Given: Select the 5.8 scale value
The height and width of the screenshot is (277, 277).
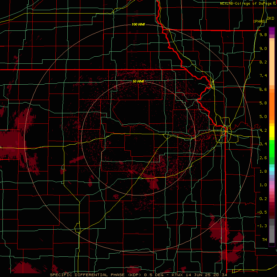Looking at the screenshot, I should click(263, 103).
